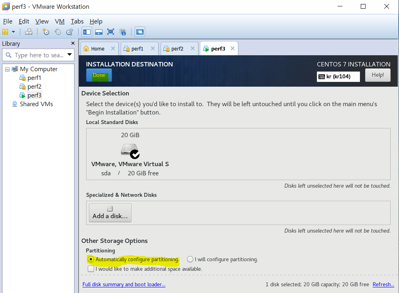Screen dimensions: 399x293
Task: Open the Tabs menu
Action: click(x=77, y=21)
